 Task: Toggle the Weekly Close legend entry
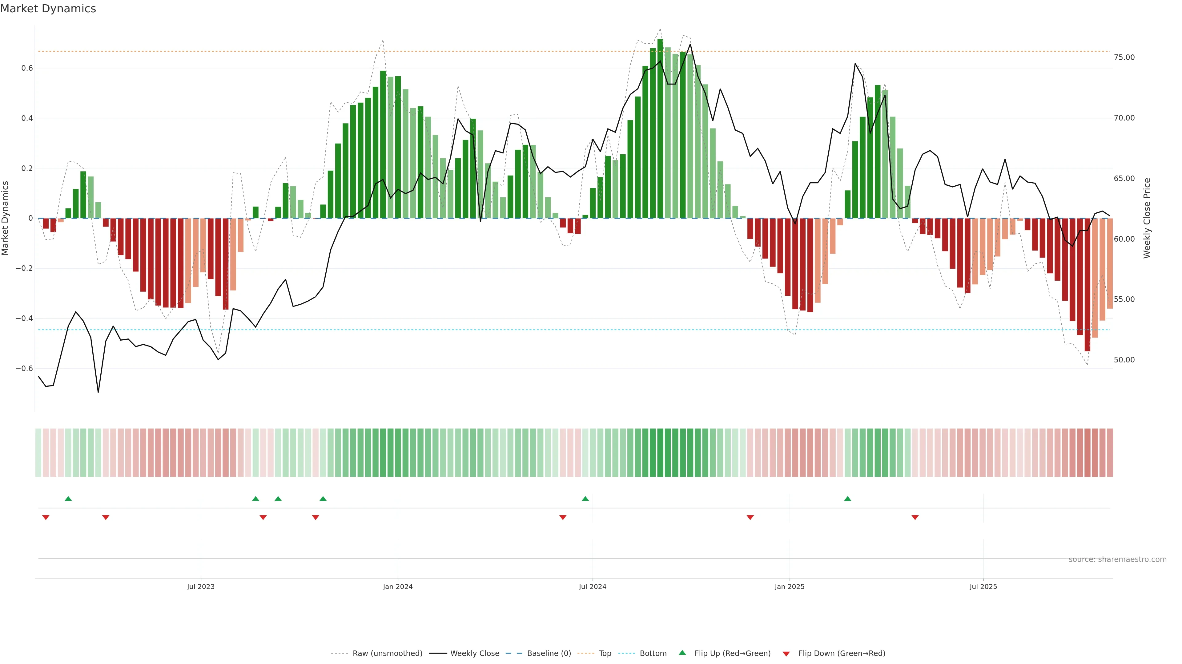click(474, 654)
